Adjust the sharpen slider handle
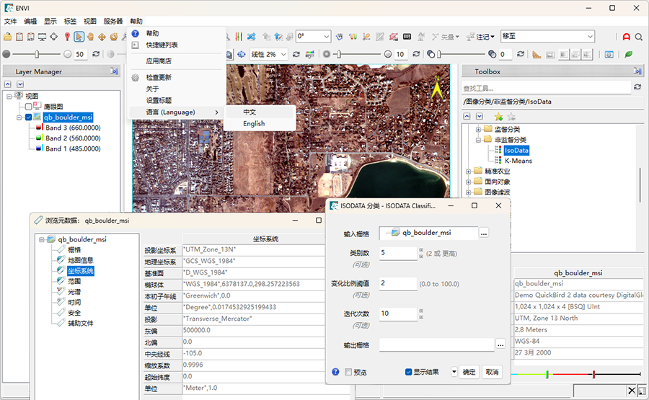 click(x=339, y=54)
